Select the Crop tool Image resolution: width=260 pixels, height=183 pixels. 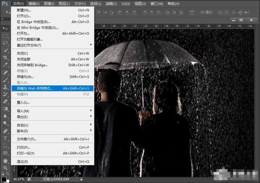(5, 57)
